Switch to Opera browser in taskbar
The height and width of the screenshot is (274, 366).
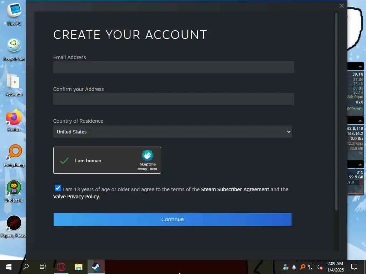click(x=61, y=267)
